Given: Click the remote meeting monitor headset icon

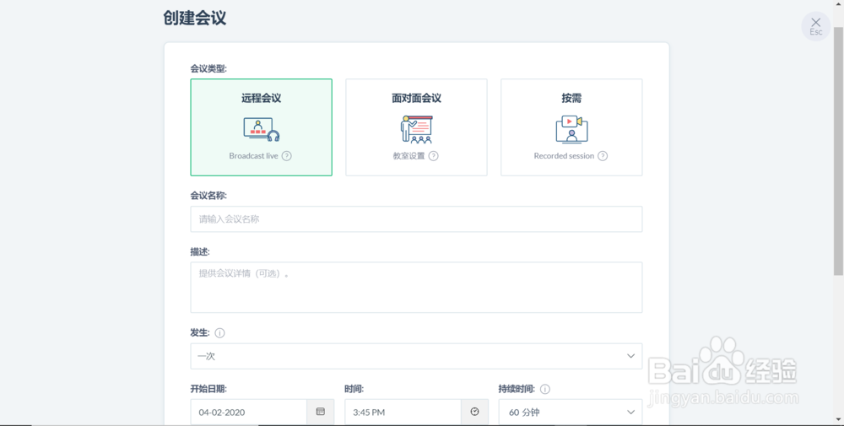Looking at the screenshot, I should (261, 129).
